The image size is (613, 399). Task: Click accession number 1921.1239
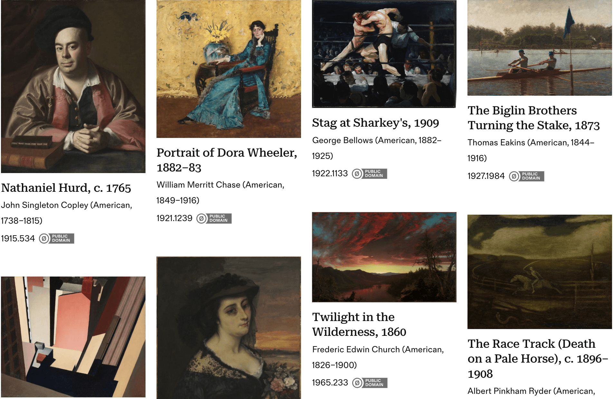tap(174, 218)
